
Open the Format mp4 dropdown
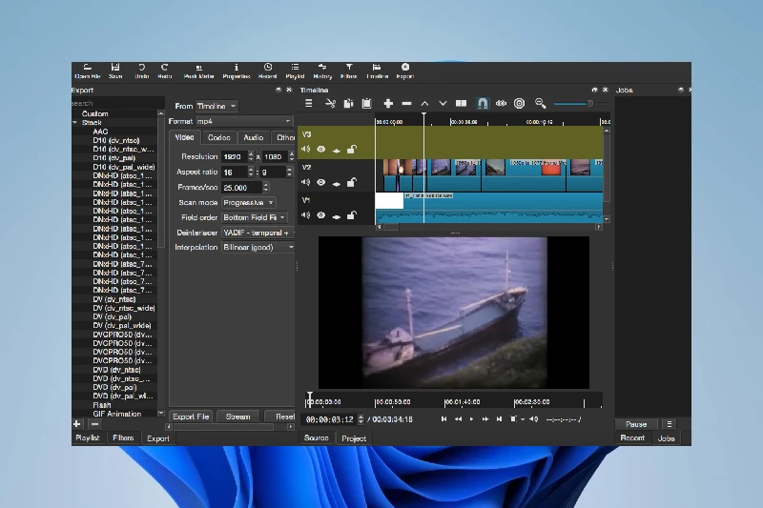pos(244,121)
